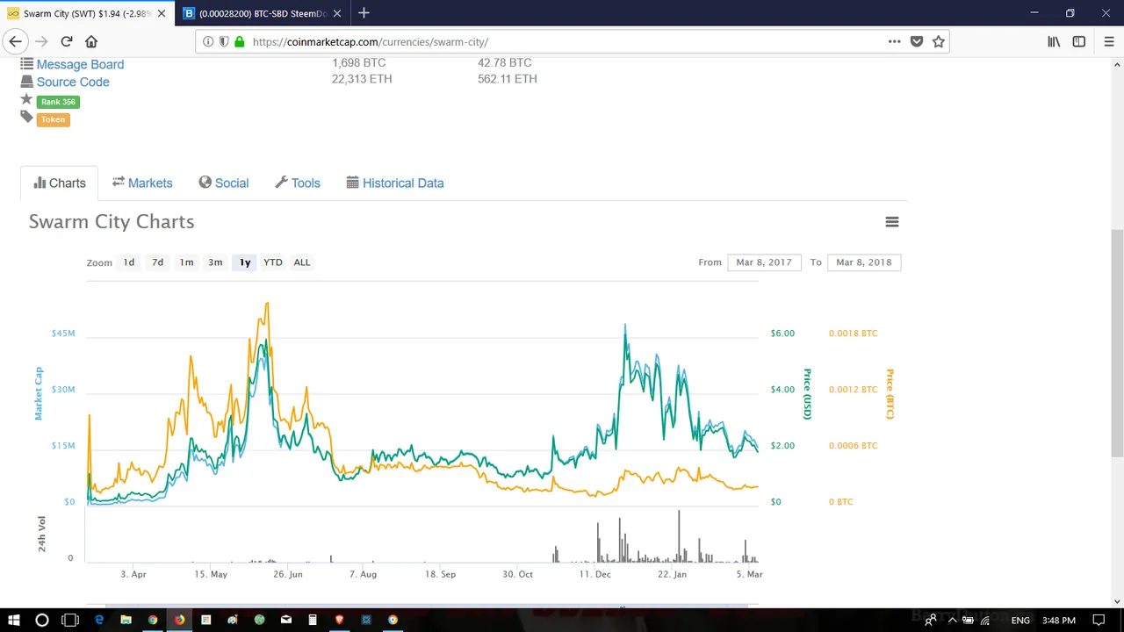Click the Token tag badge
Image resolution: width=1124 pixels, height=632 pixels.
tap(53, 119)
